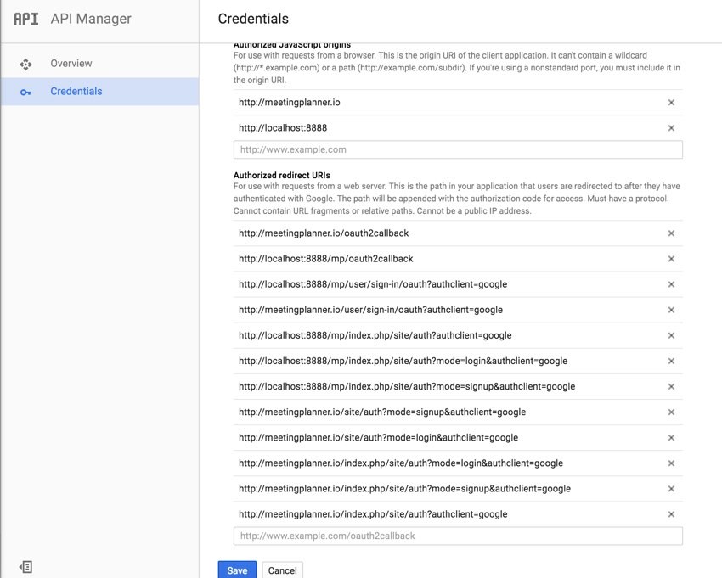Viewport: 722px width, 578px height.
Task: Delete meetingplanner.io/oauth2callback redirect URI
Action: (671, 233)
